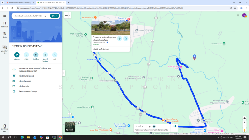
Task: Toggle the satellite layers thumbnail
Action: coord(70,127)
